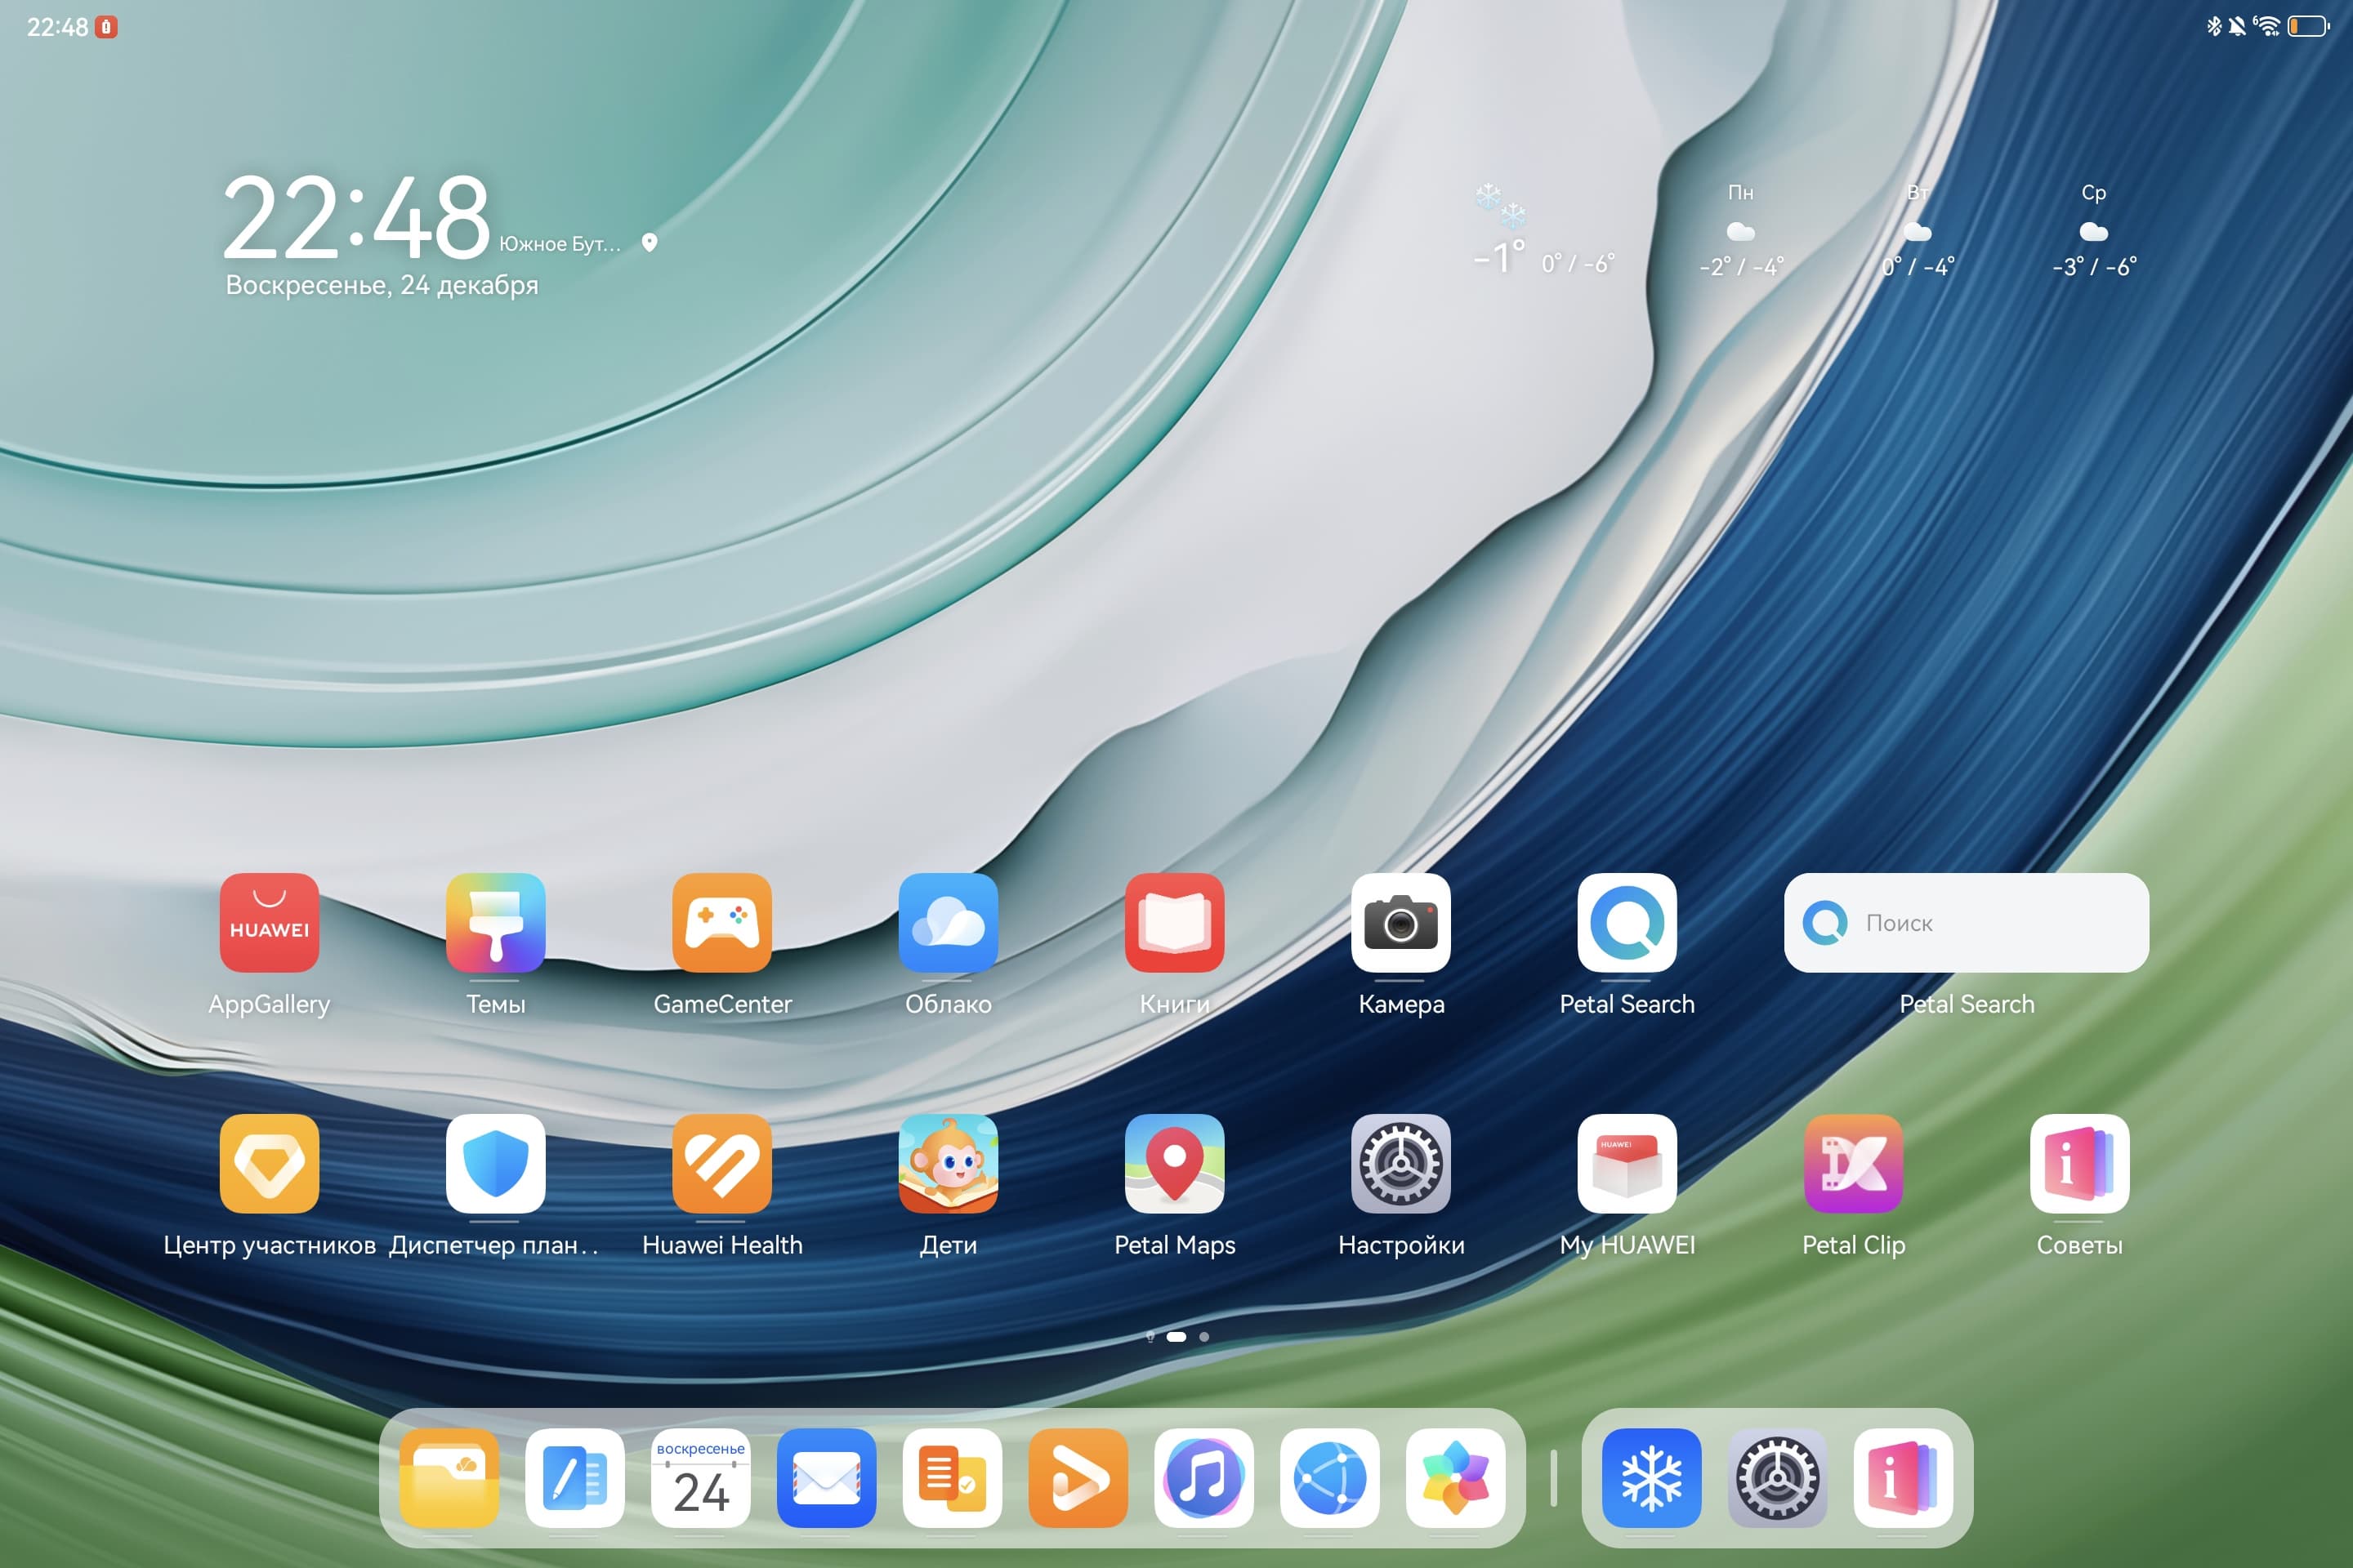This screenshot has width=2353, height=1568.
Task: Open Music app in dock
Action: [x=1203, y=1477]
